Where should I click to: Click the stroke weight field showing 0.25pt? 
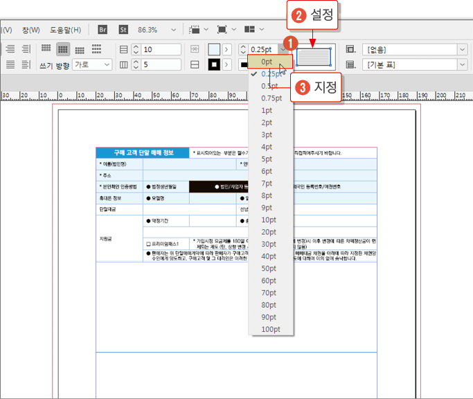coord(263,49)
